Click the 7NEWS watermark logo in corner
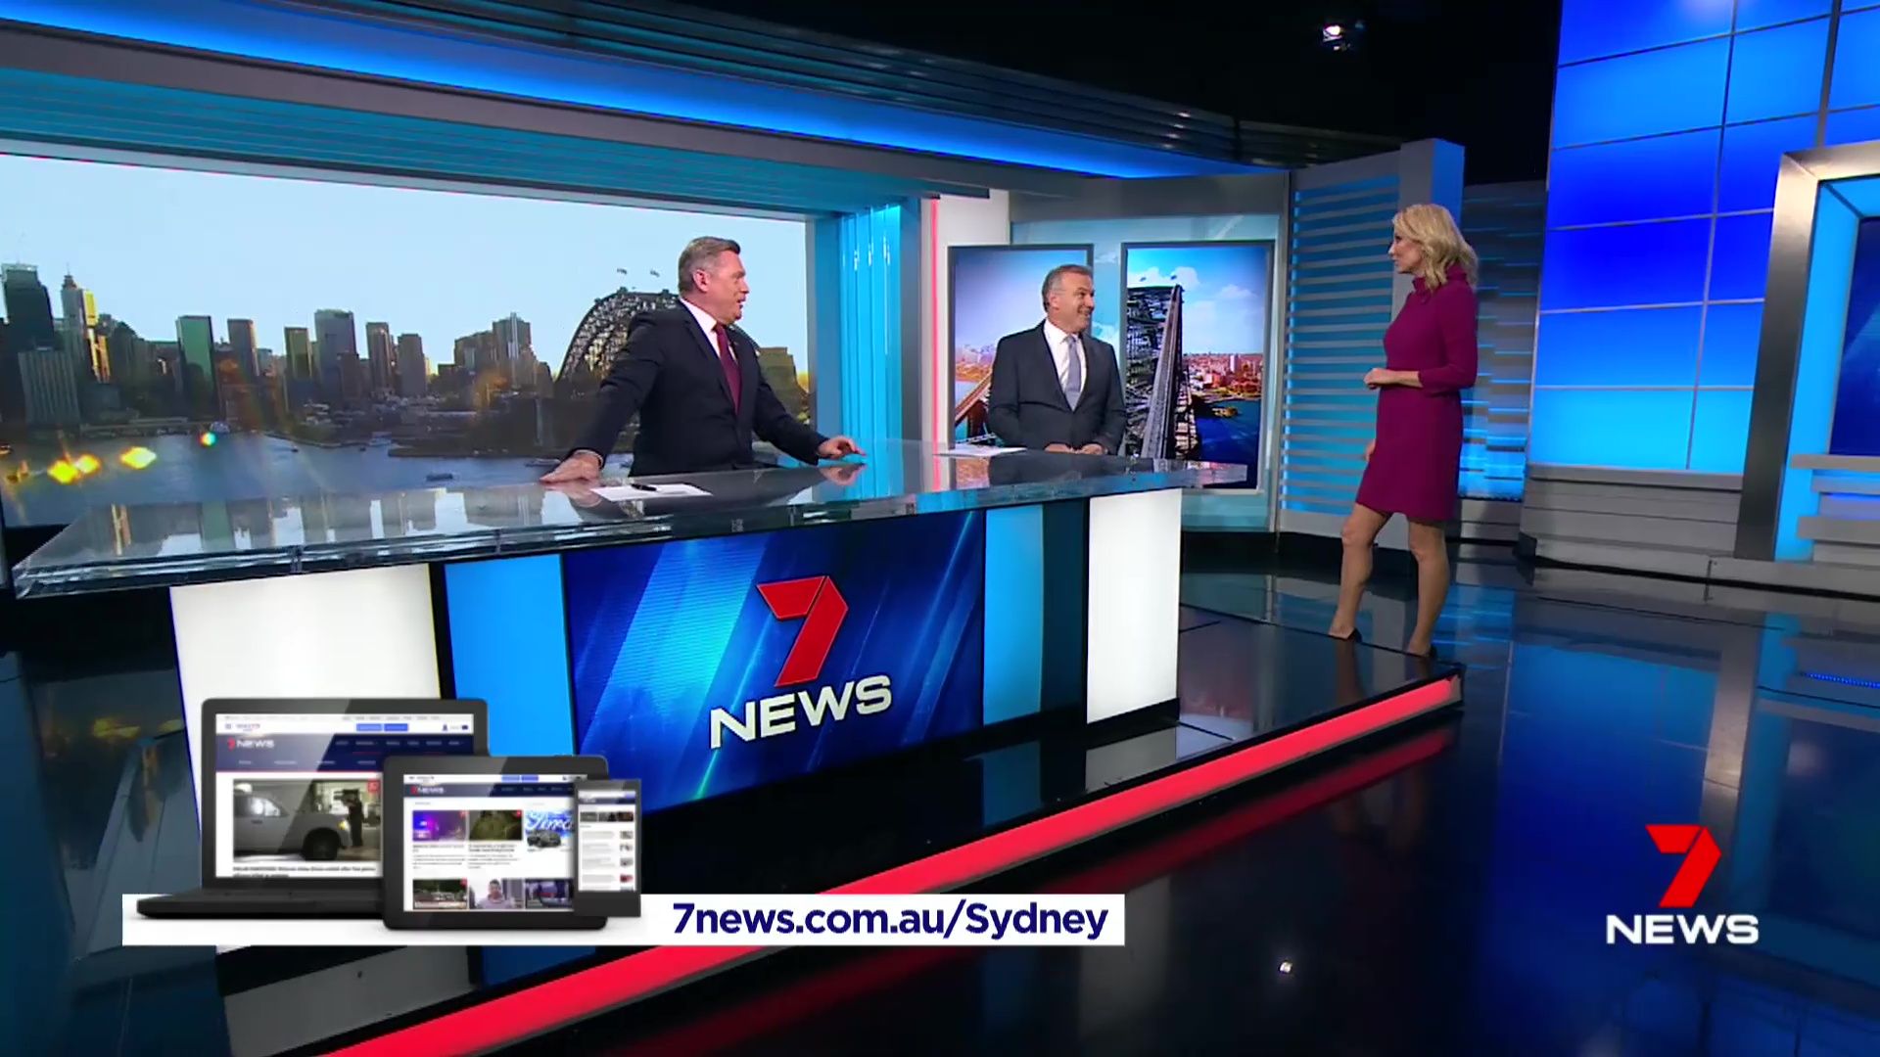1880x1057 pixels. click(1681, 886)
